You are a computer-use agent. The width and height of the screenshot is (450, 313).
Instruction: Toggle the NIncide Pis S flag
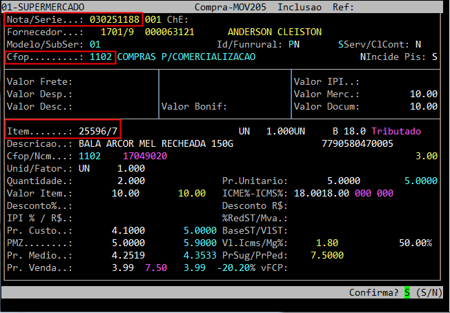click(435, 57)
